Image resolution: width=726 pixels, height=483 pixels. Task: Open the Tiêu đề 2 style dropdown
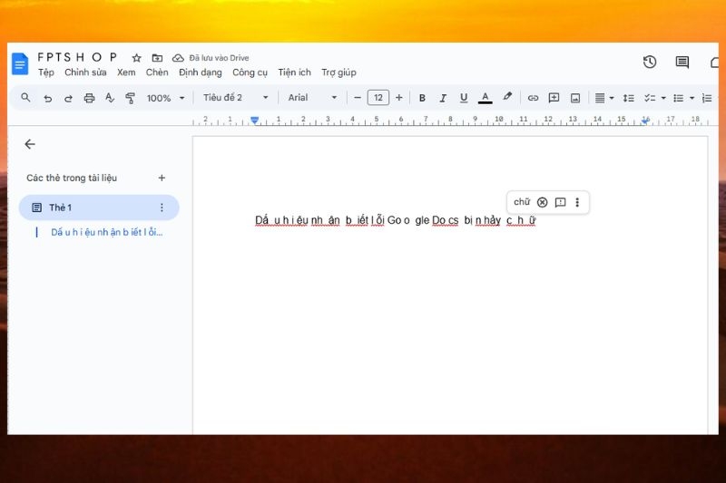[235, 98]
